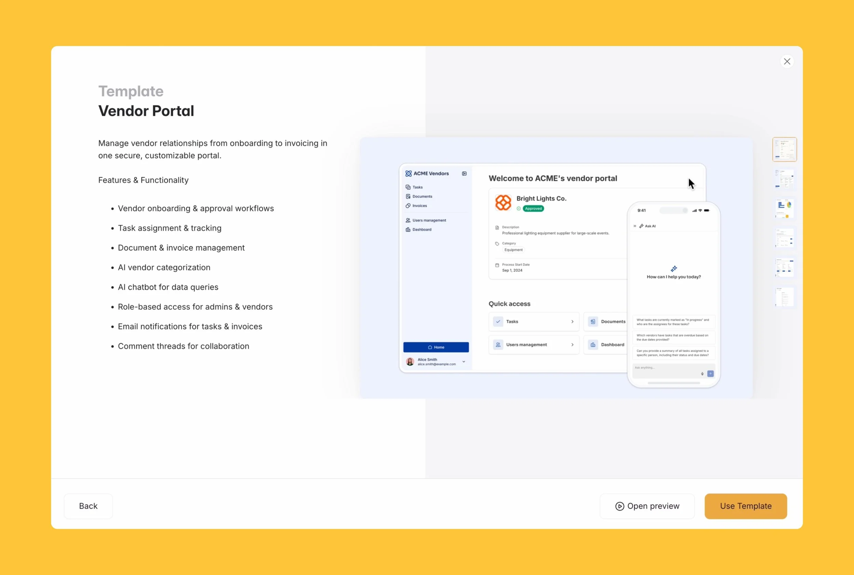Image resolution: width=854 pixels, height=575 pixels.
Task: Select the first preview thumbnail
Action: (784, 149)
